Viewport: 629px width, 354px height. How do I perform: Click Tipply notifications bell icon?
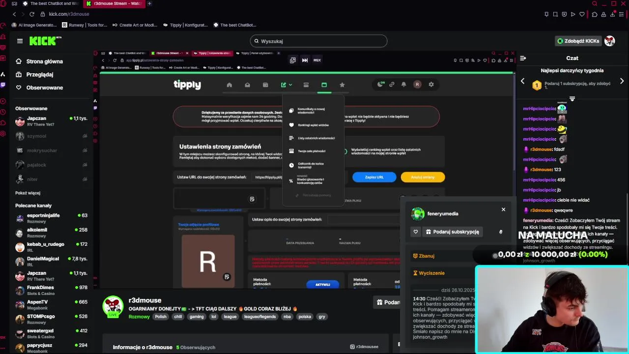point(403,85)
